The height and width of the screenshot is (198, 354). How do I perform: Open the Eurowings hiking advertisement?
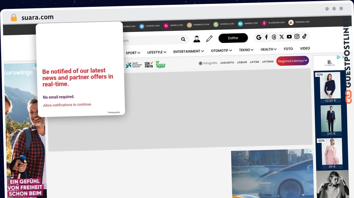pos(25,130)
